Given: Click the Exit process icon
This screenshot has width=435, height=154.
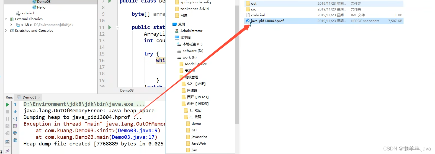Looking at the screenshot, I should 7,133.
